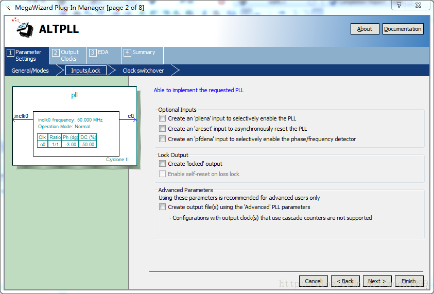Open the Parameter Settings tab
Viewport: 434px width, 294px height.
(x=27, y=56)
